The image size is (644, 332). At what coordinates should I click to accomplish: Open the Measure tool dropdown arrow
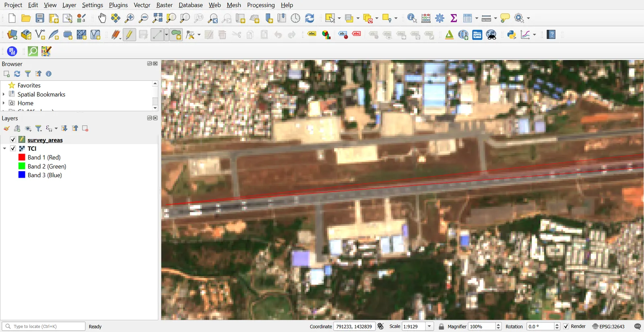click(495, 18)
